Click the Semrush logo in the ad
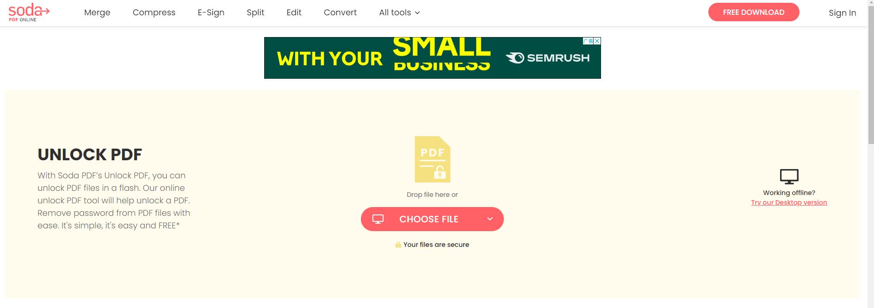 pos(547,58)
